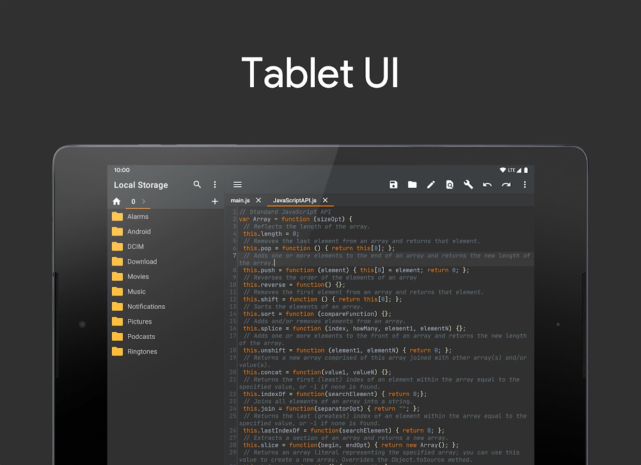Open the Pictures folder
This screenshot has height=465, width=641.
(140, 321)
